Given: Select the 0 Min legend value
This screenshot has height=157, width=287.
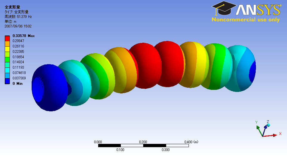Looking at the screenshot, I should click(18, 84).
